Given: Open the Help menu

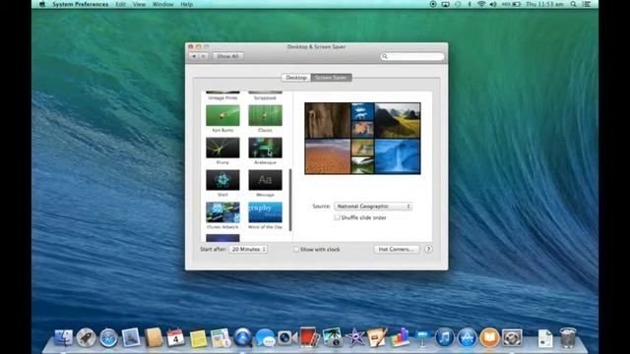Looking at the screenshot, I should coord(186,4).
